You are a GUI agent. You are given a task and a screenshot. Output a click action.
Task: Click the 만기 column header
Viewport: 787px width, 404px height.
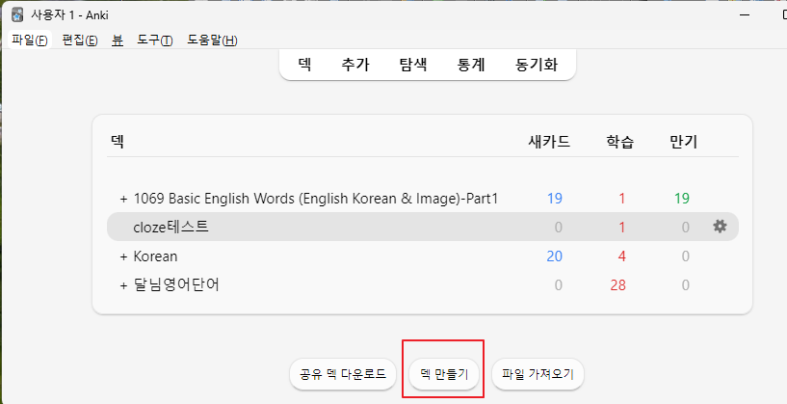pos(684,141)
